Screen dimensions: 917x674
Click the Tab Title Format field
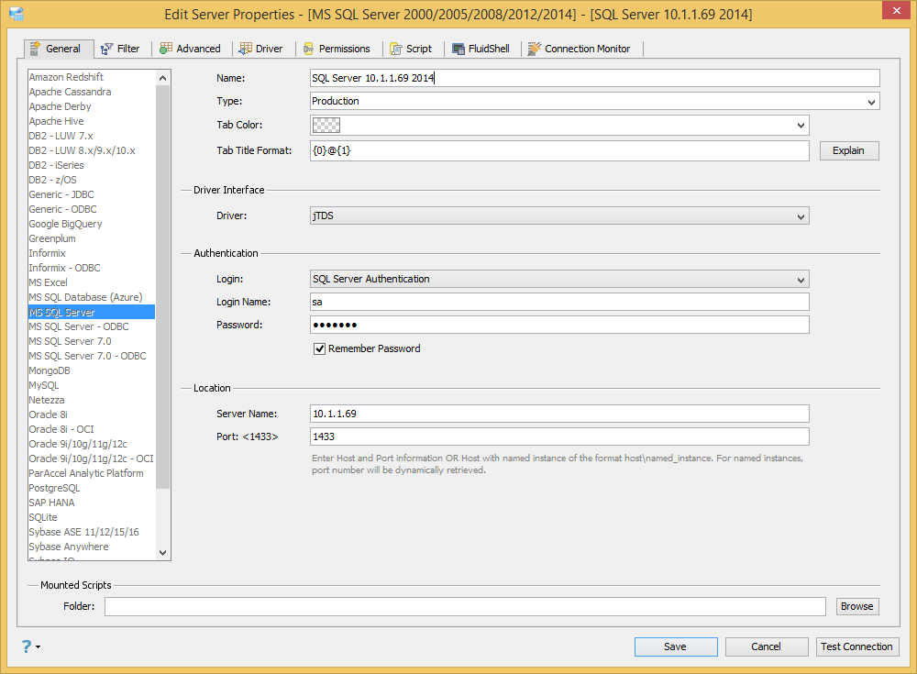tap(559, 150)
